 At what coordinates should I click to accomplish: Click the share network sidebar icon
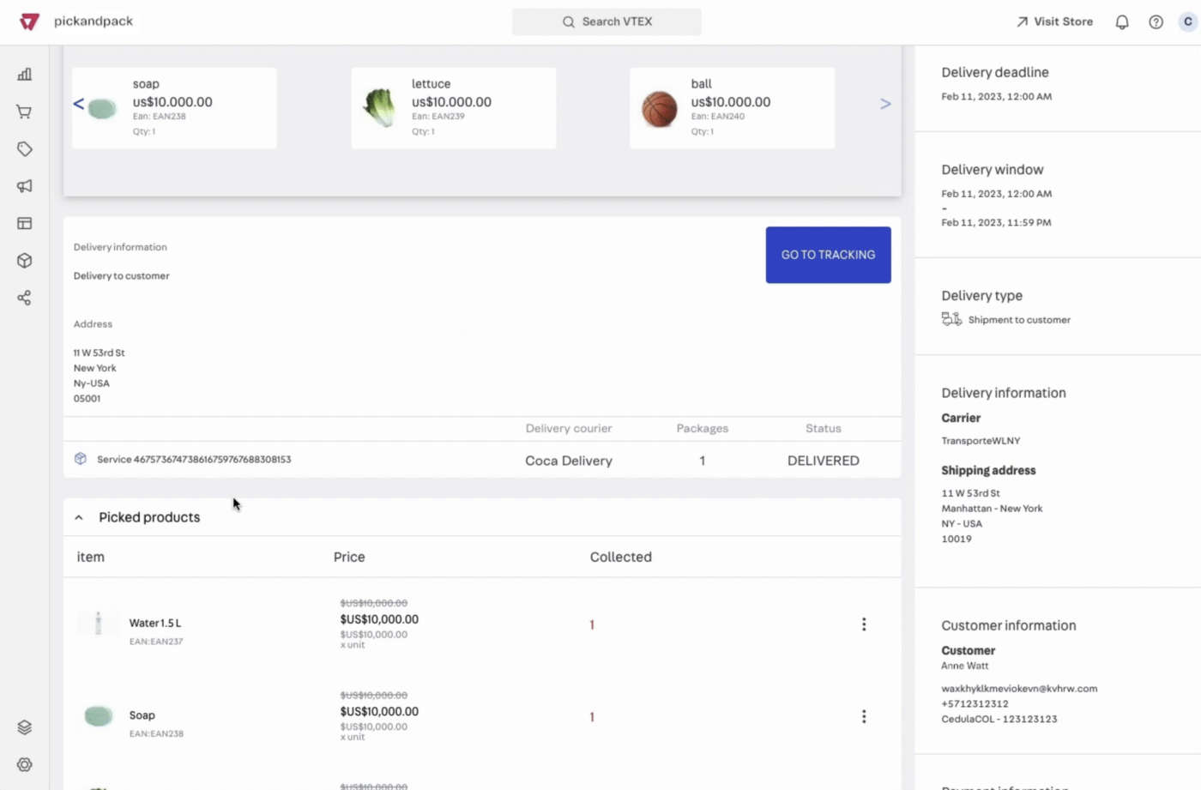[x=24, y=298]
